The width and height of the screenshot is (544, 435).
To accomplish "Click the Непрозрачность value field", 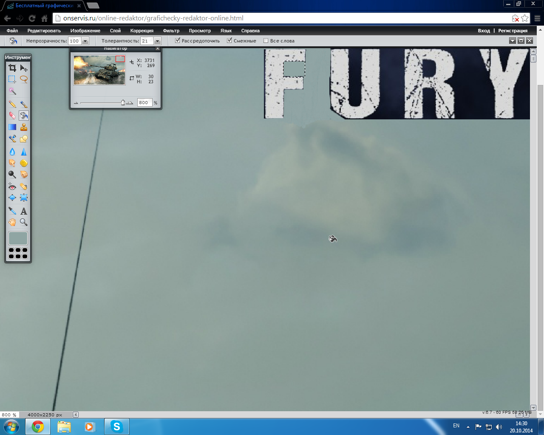I will [75, 41].
